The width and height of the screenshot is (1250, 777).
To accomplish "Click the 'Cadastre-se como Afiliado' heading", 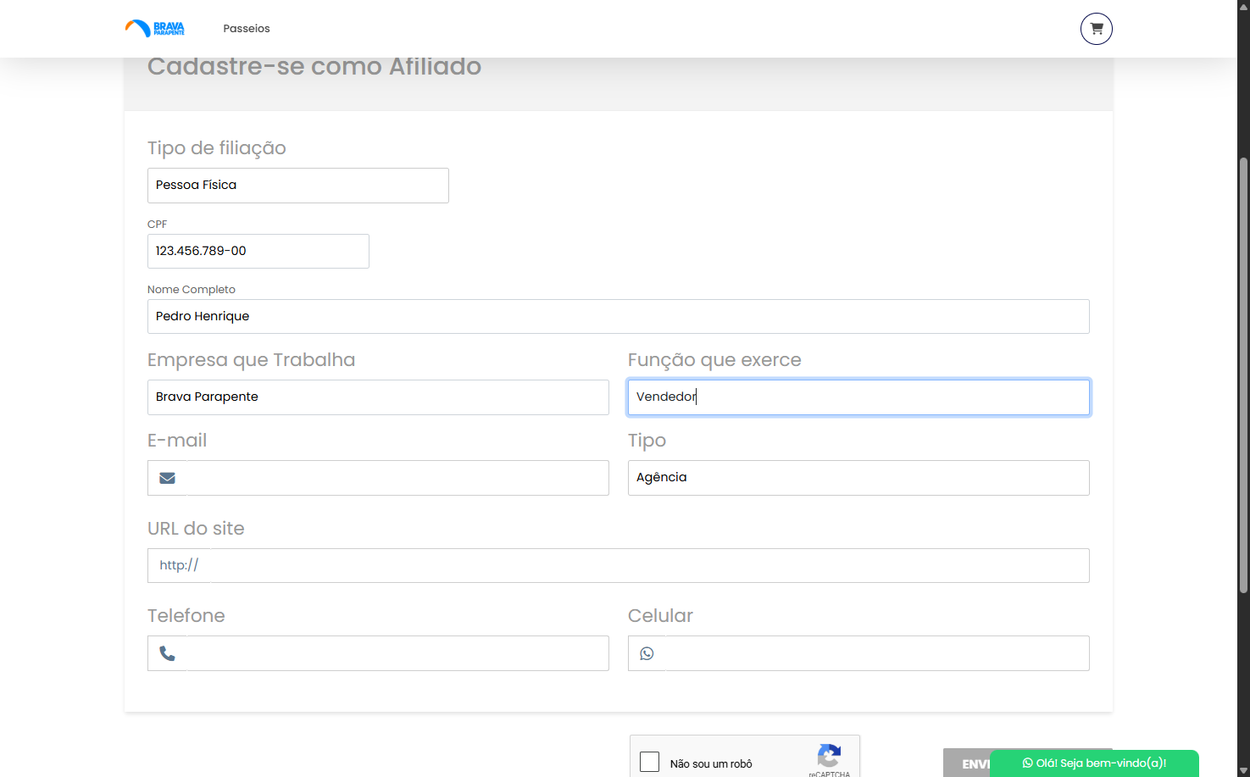I will 314,66.
